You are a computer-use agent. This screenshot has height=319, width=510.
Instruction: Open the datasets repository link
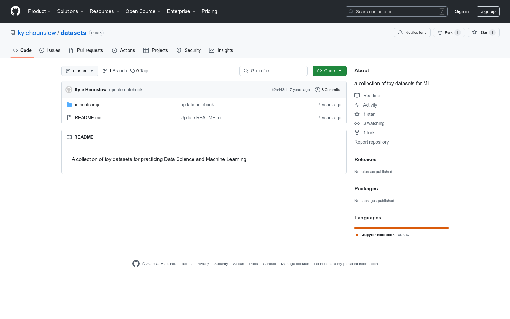(73, 33)
